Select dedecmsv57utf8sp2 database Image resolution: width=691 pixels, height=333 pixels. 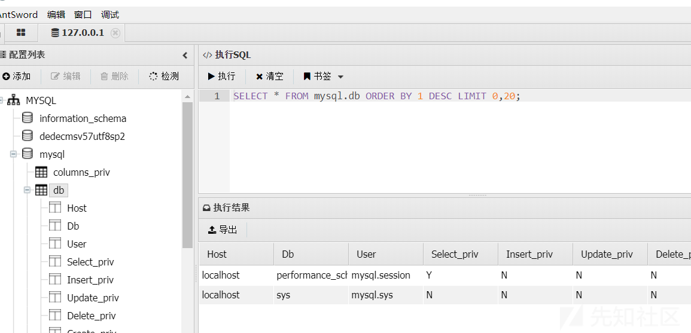[x=83, y=136]
